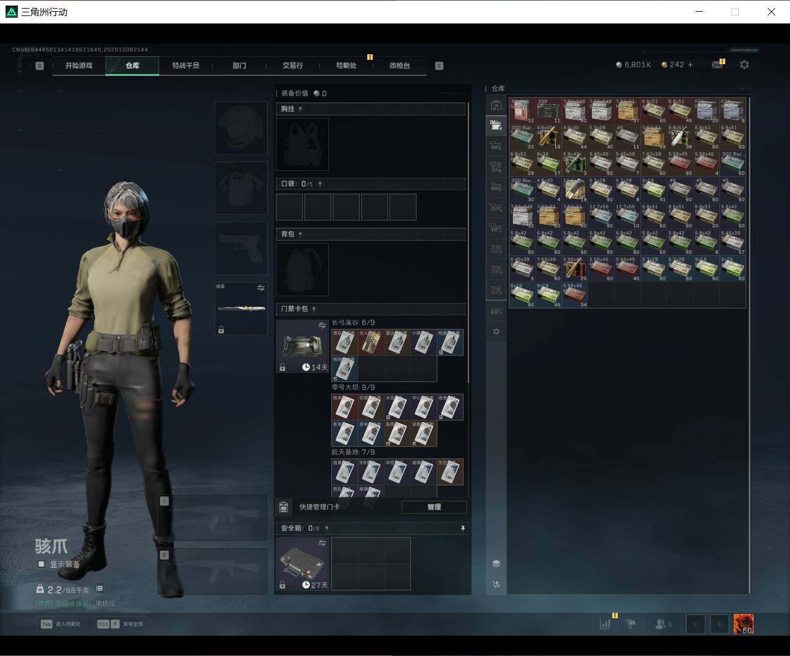Open the player avatar level 60
790x656 pixels.
click(x=744, y=624)
